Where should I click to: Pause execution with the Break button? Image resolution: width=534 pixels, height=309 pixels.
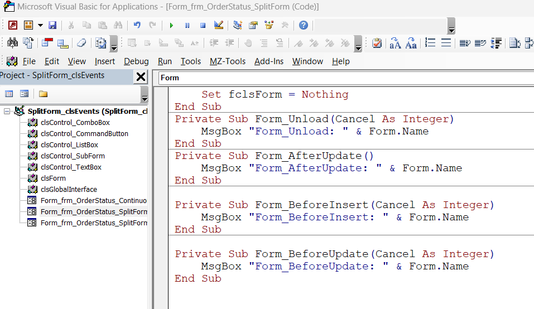(187, 26)
